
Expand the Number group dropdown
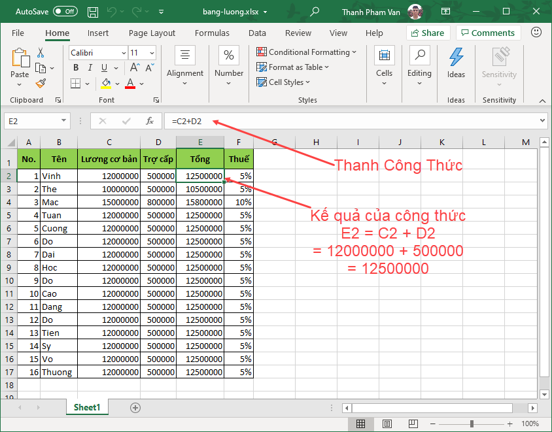(228, 84)
